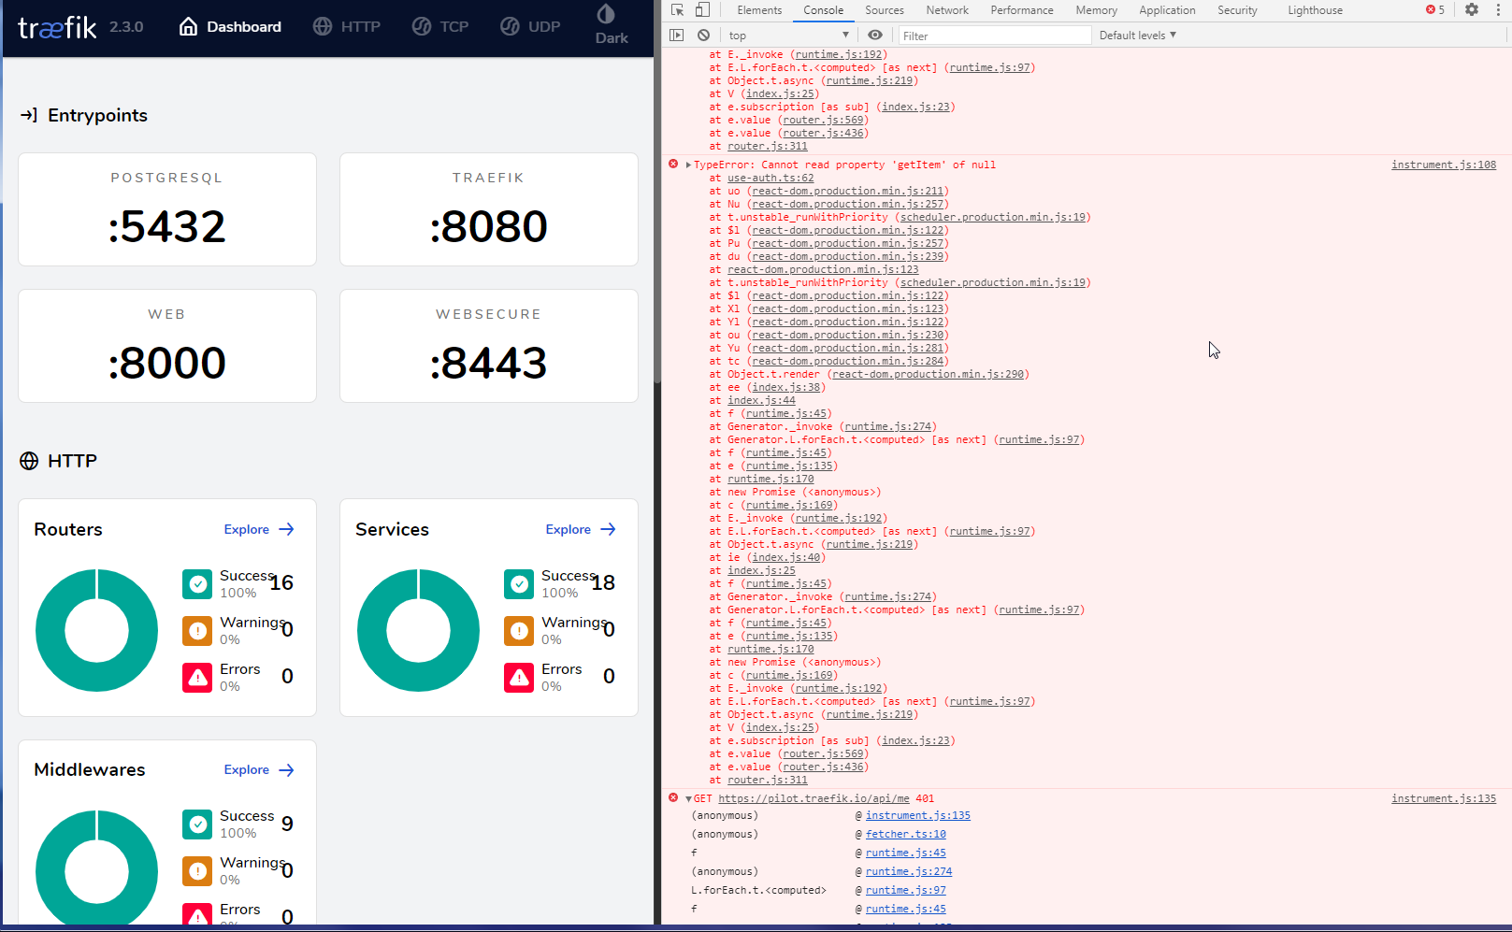This screenshot has width=1512, height=932.
Task: Enable Dark mode in Traefik dashboard
Action: tap(611, 25)
